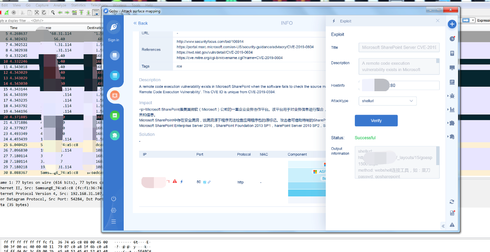
Task: Open Wireshark View menu
Action: click(x=17, y=5)
